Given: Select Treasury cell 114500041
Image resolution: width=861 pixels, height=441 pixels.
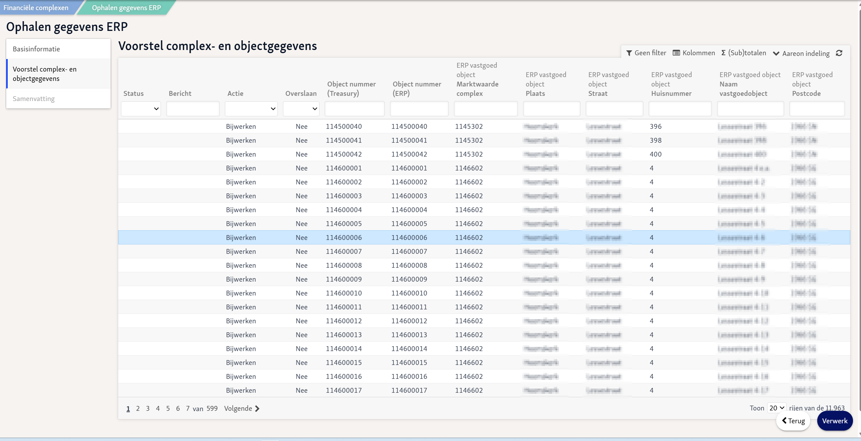Looking at the screenshot, I should 344,140.
